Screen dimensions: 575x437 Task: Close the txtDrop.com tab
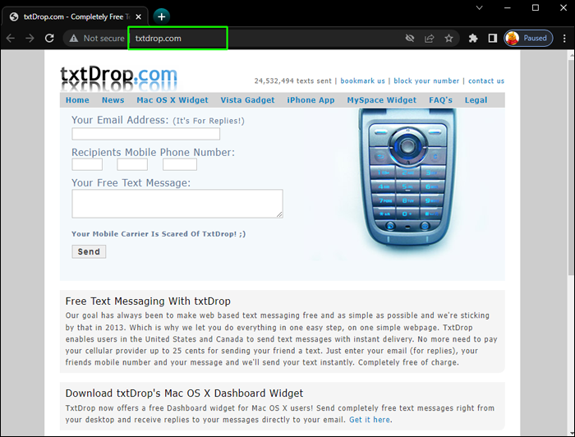coord(138,17)
